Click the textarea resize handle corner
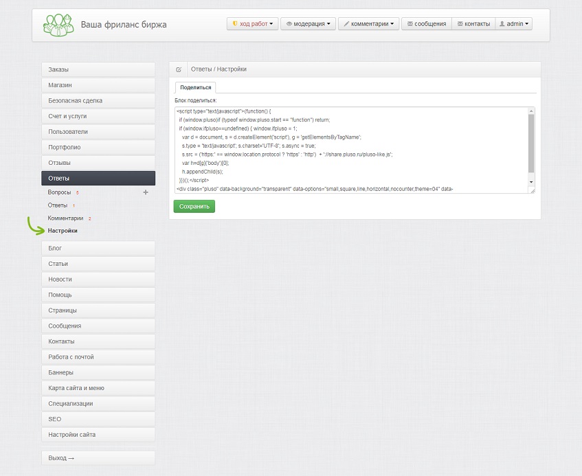The height and width of the screenshot is (476, 582). [533, 191]
